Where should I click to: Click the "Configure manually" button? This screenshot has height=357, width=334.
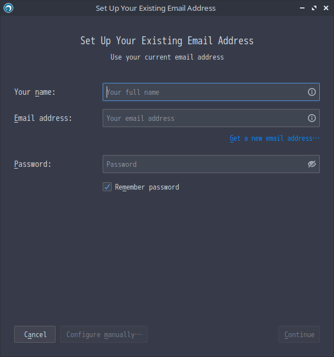[104, 334]
